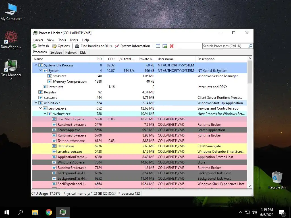Open the notification center icon
291x218 pixels.
pyautogui.click(x=282, y=212)
